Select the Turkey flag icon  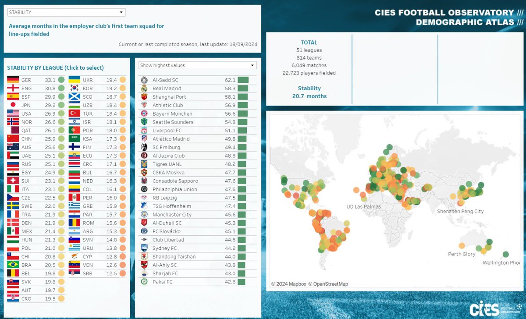(74, 113)
